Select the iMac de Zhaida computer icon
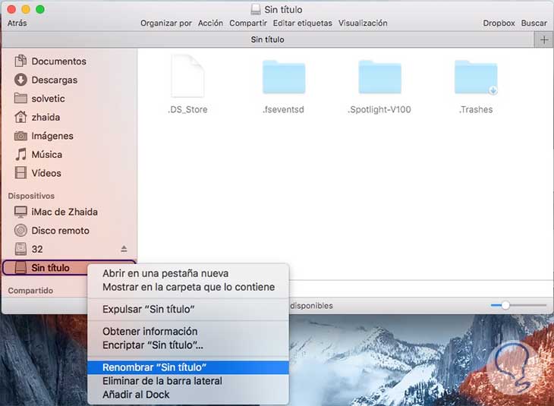 pos(20,212)
